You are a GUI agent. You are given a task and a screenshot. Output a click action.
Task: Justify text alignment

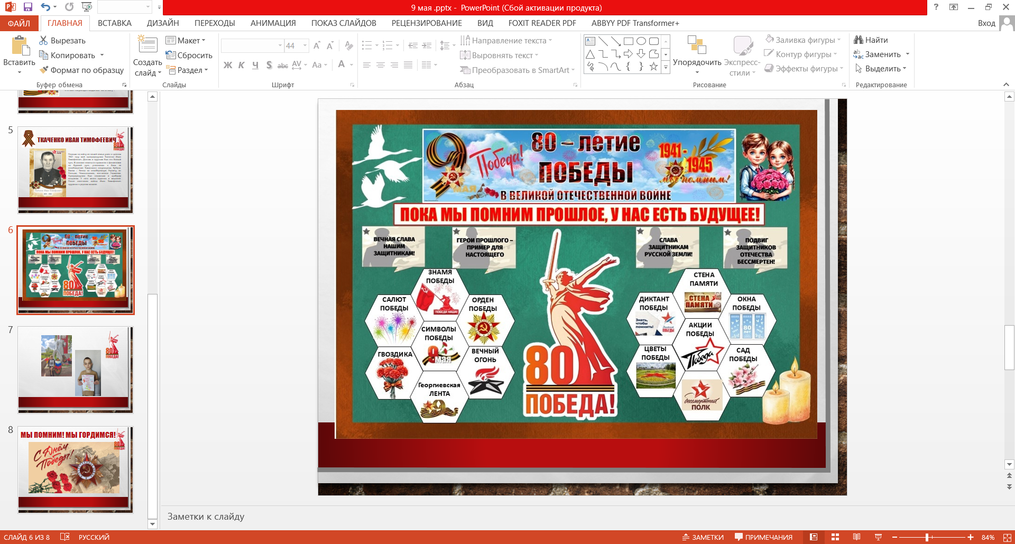(x=408, y=65)
